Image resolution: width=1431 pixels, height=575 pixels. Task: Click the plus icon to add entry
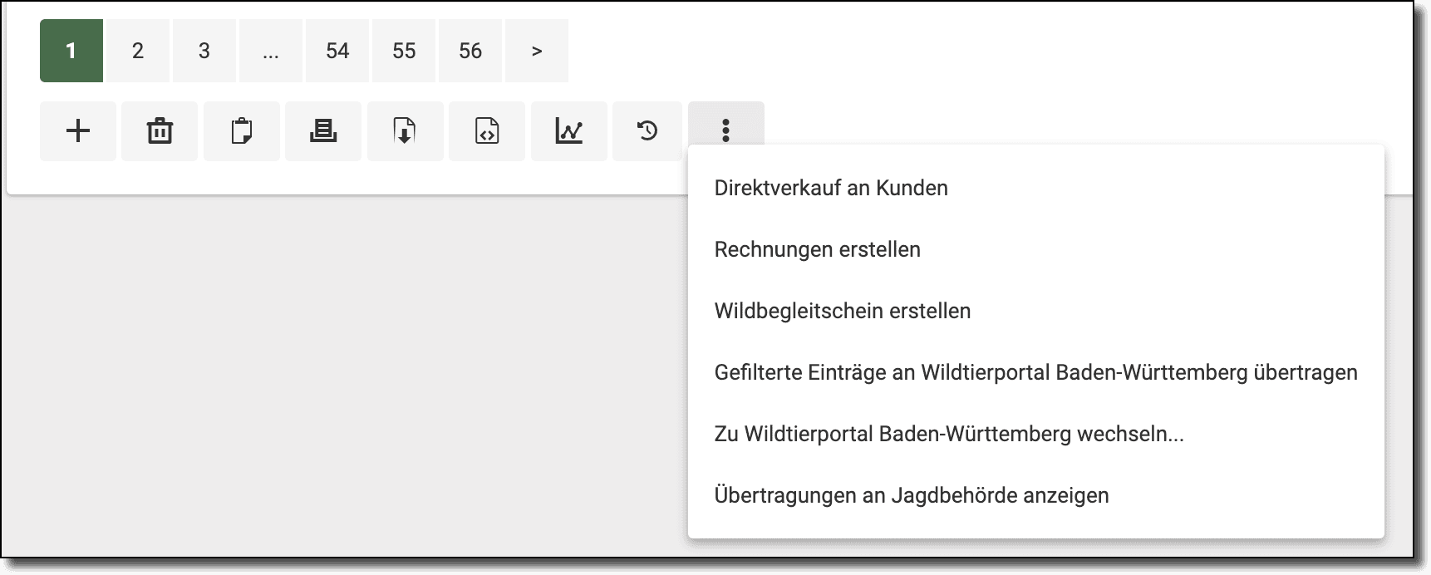click(x=78, y=131)
